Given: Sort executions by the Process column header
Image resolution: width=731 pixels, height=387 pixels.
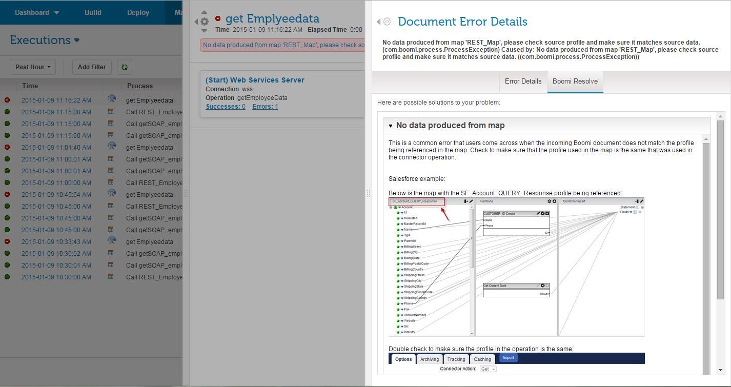Looking at the screenshot, I should [140, 86].
